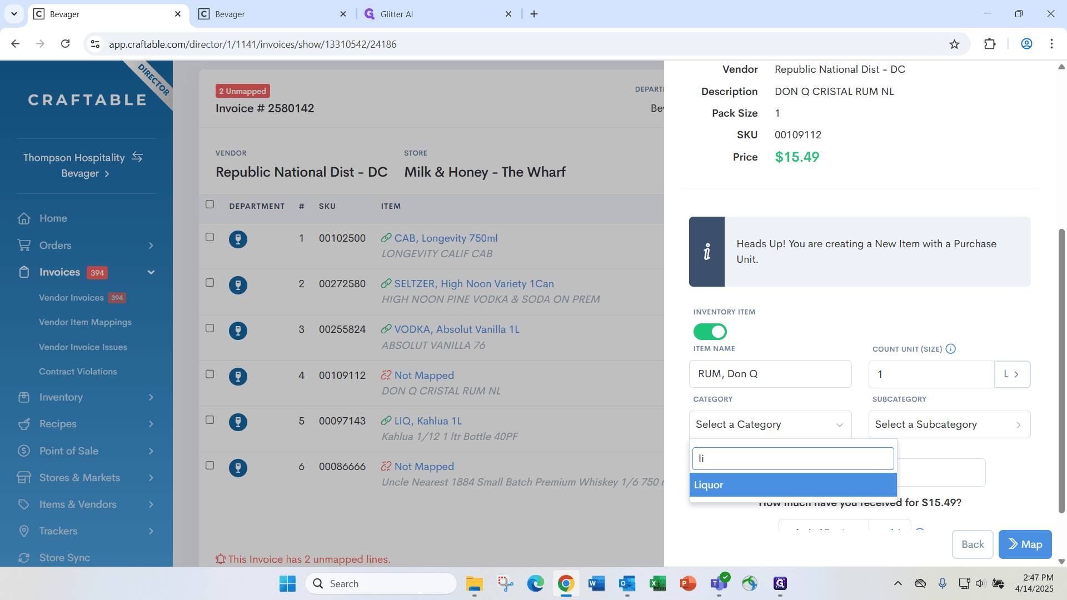The width and height of the screenshot is (1067, 600).
Task: Reload the page
Action: tap(66, 44)
